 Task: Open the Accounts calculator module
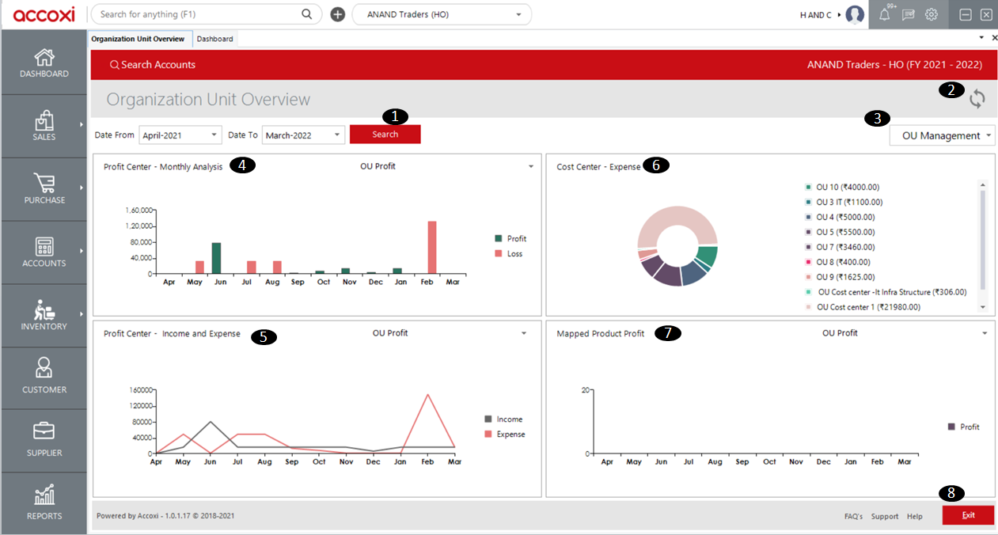coord(44,252)
